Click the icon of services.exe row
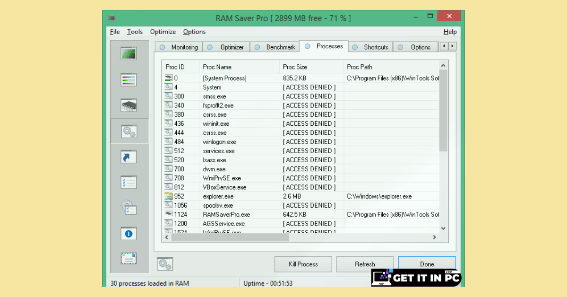Image resolution: width=567 pixels, height=297 pixels. [169, 151]
